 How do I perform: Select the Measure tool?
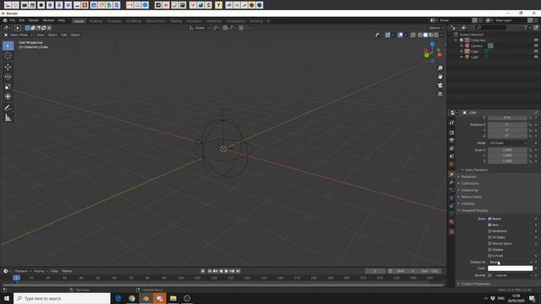pyautogui.click(x=8, y=118)
